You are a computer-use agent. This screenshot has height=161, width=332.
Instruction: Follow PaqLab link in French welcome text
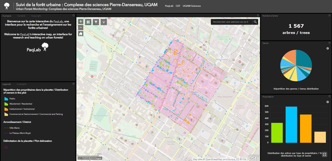[x=58, y=21]
